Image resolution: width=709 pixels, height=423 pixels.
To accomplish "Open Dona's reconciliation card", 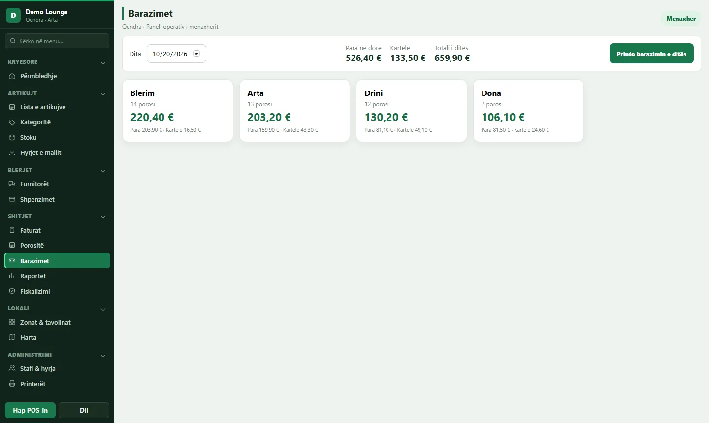I will coord(528,111).
